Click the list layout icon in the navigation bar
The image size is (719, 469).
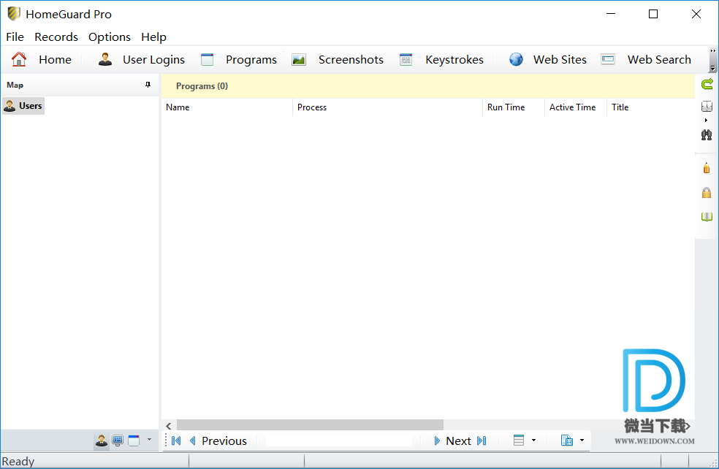[x=519, y=441]
